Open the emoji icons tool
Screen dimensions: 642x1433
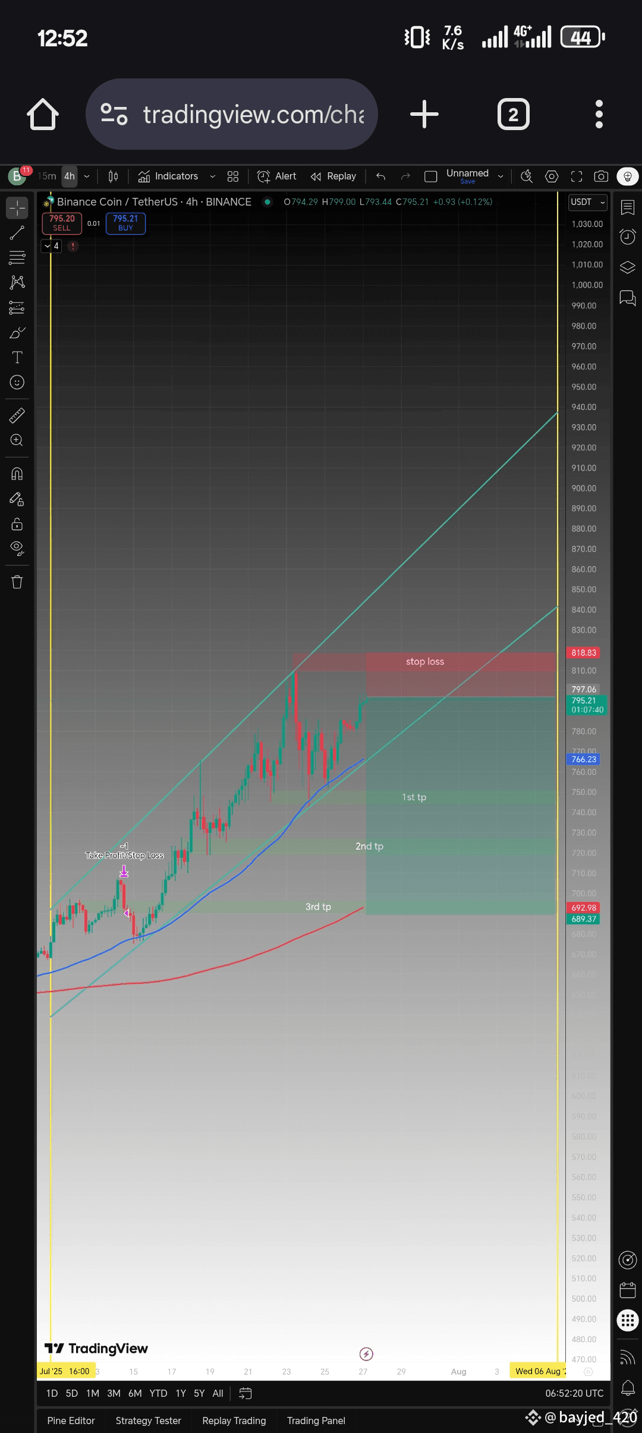(17, 382)
